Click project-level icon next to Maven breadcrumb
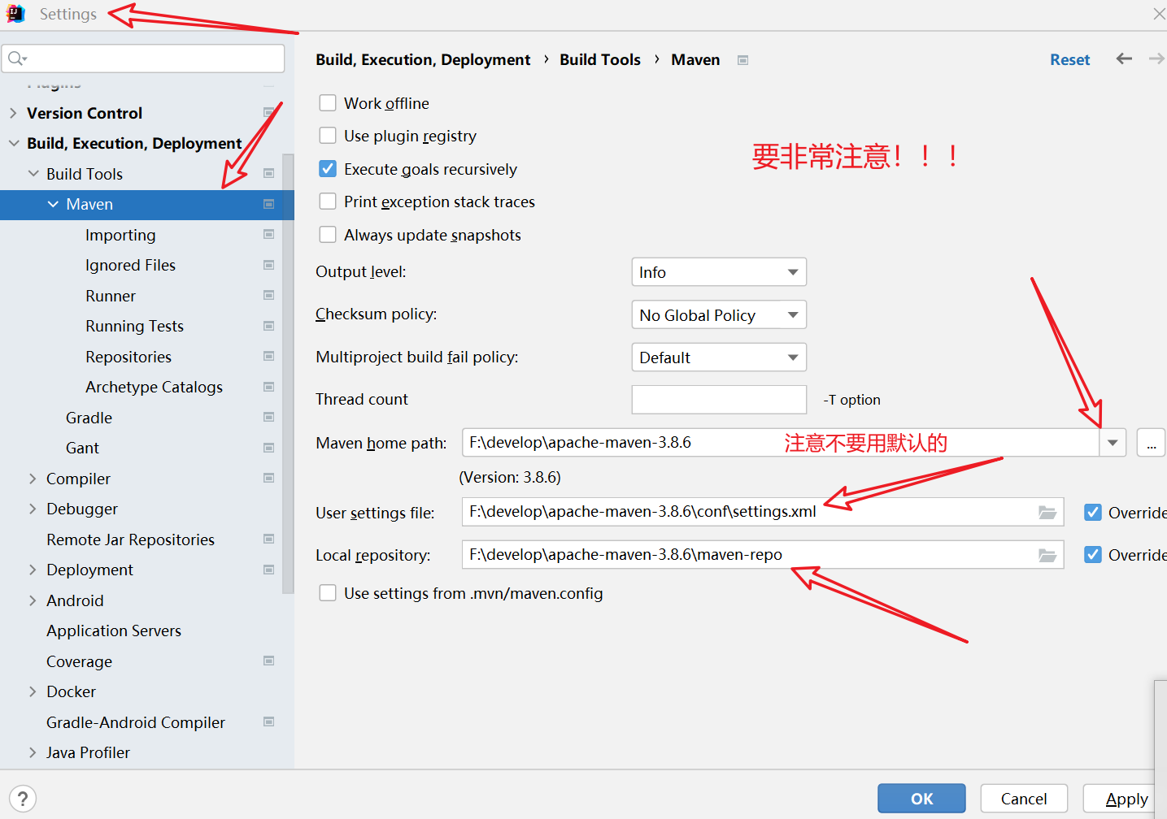The image size is (1167, 819). pos(742,60)
